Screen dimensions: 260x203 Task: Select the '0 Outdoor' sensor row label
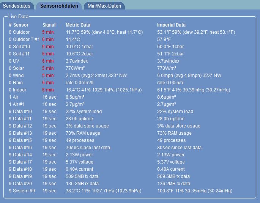(19, 32)
